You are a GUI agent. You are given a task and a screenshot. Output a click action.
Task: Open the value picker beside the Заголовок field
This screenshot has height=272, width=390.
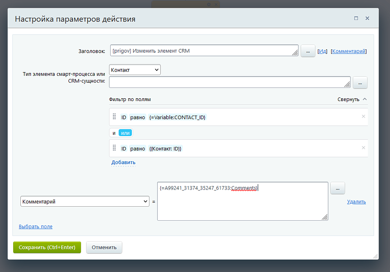(x=308, y=51)
